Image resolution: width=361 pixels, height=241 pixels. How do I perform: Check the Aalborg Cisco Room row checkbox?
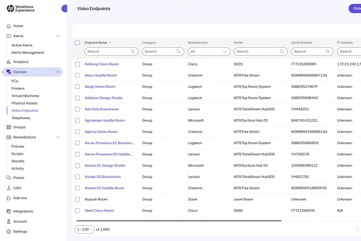(x=77, y=64)
